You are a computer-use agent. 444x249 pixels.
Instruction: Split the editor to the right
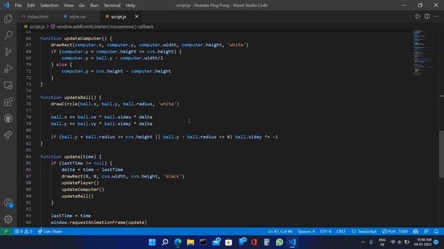click(x=427, y=17)
